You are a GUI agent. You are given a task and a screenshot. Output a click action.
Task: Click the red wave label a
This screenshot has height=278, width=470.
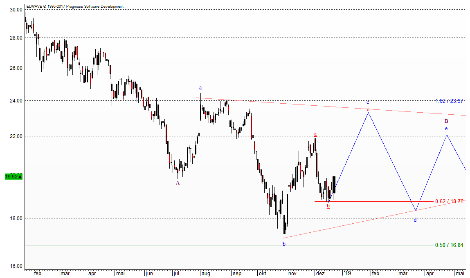pos(315,134)
